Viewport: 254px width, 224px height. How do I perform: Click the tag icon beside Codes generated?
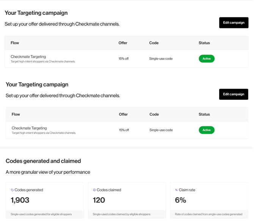pyautogui.click(x=12, y=190)
